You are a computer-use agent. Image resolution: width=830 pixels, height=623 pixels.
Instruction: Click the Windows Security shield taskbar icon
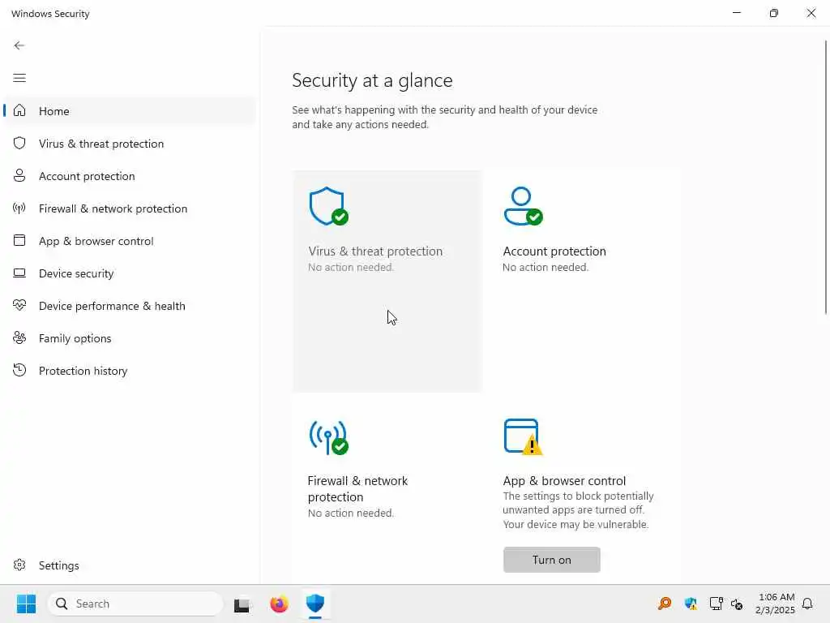coord(315,604)
